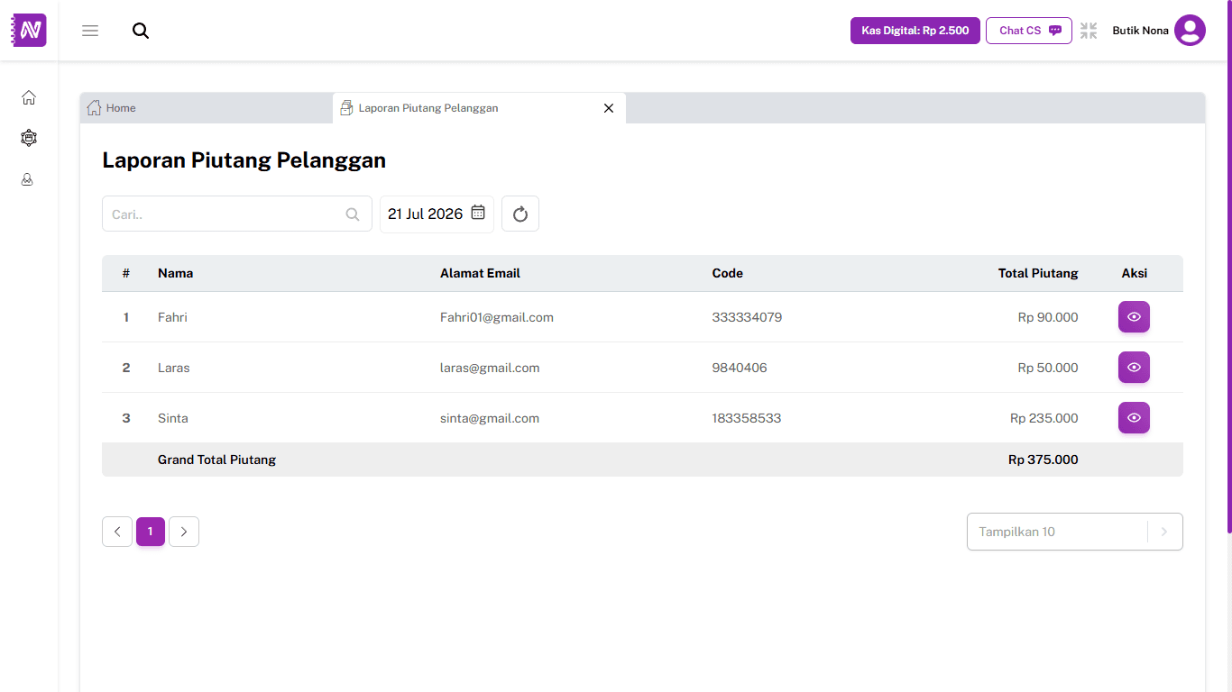View Laras's receivable details

pyautogui.click(x=1134, y=368)
